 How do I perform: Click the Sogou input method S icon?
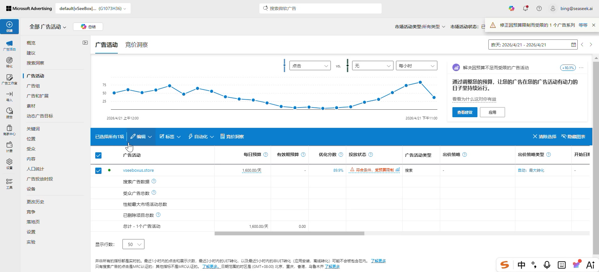pos(505,265)
